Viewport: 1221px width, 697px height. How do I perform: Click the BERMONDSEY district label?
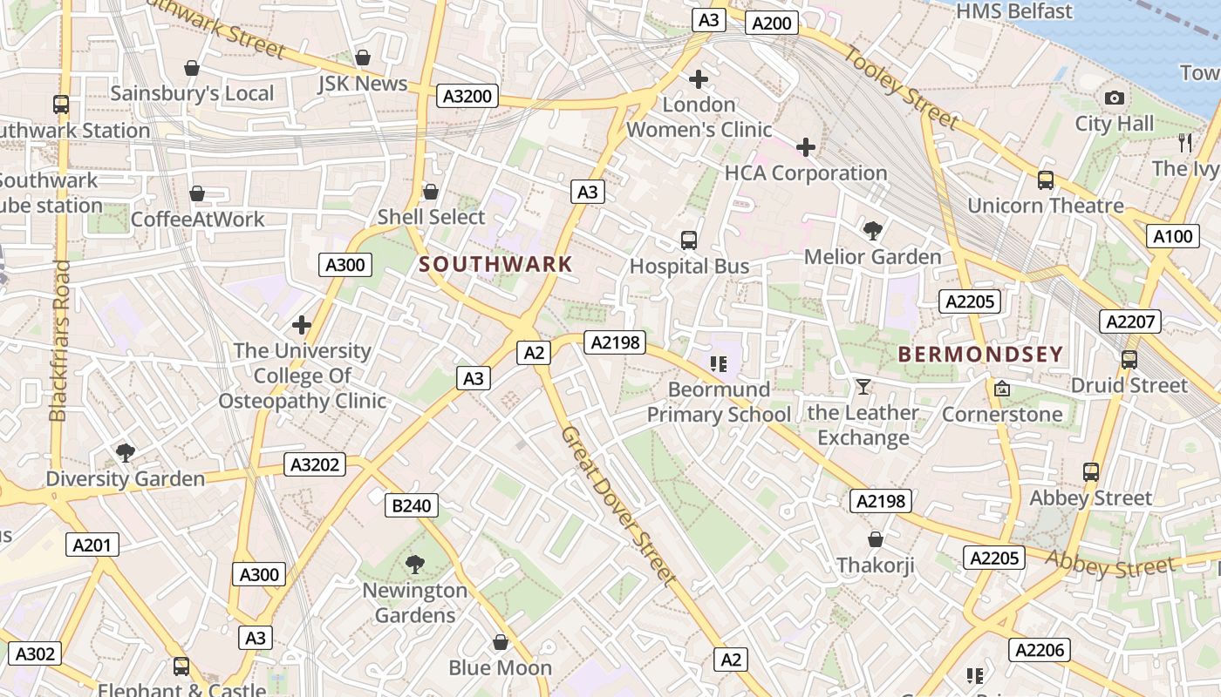[981, 355]
